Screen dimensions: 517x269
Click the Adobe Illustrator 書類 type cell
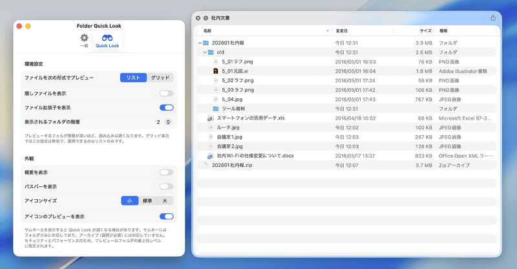(463, 71)
